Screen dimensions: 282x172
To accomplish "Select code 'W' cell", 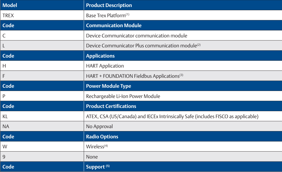I will [42, 146].
